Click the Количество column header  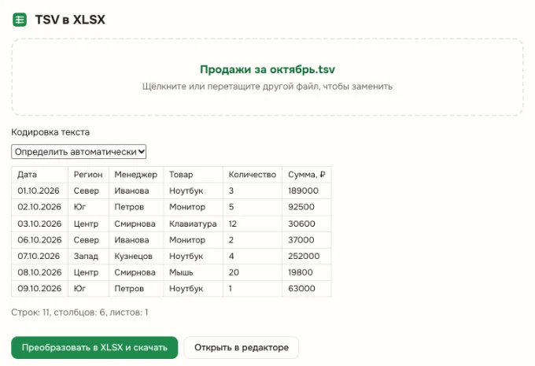pos(253,175)
